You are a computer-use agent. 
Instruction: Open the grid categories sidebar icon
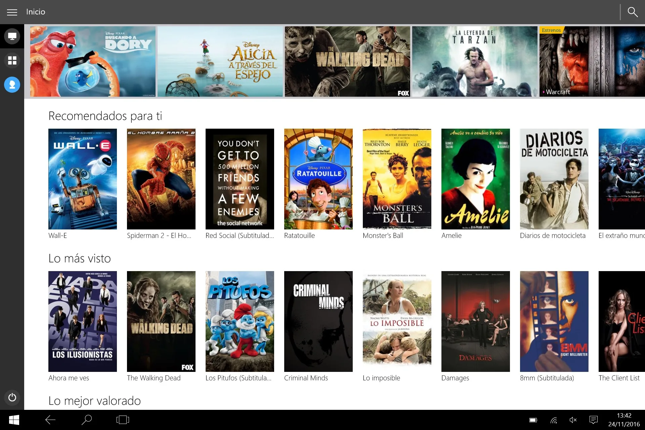coord(12,60)
